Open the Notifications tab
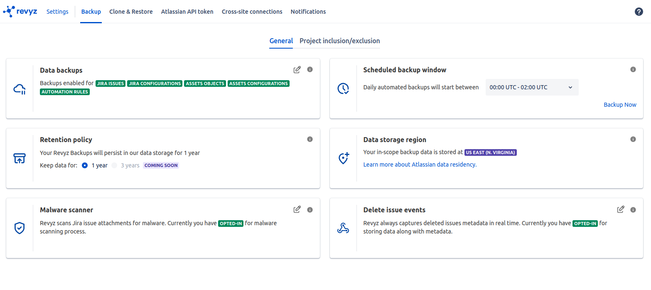 coord(308,12)
